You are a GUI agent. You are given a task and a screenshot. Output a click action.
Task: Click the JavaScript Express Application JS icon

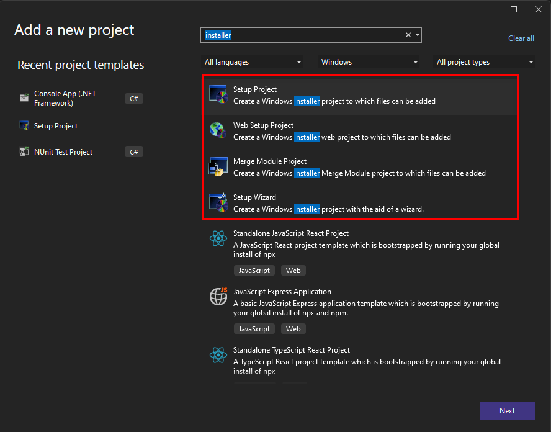pos(218,297)
